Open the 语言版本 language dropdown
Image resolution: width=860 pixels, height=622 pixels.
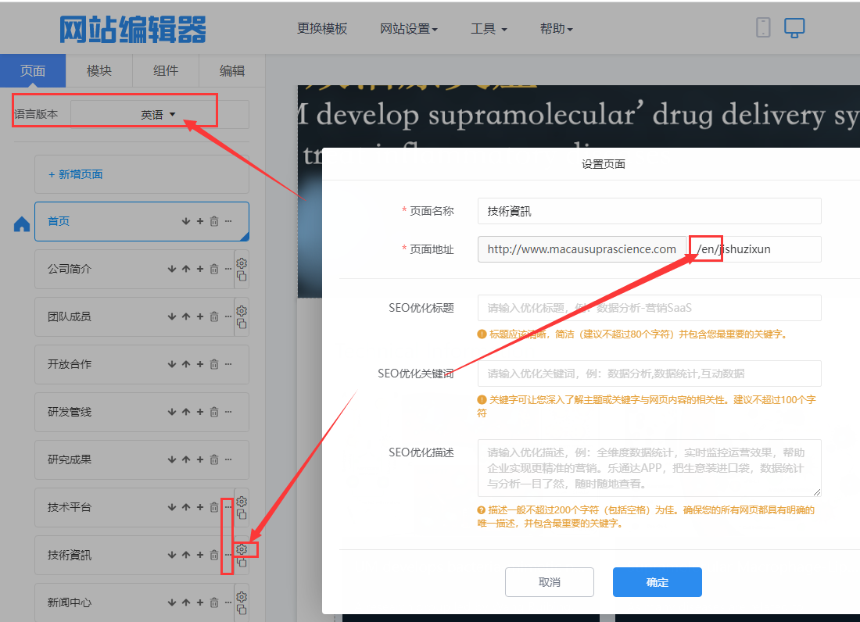click(x=159, y=114)
